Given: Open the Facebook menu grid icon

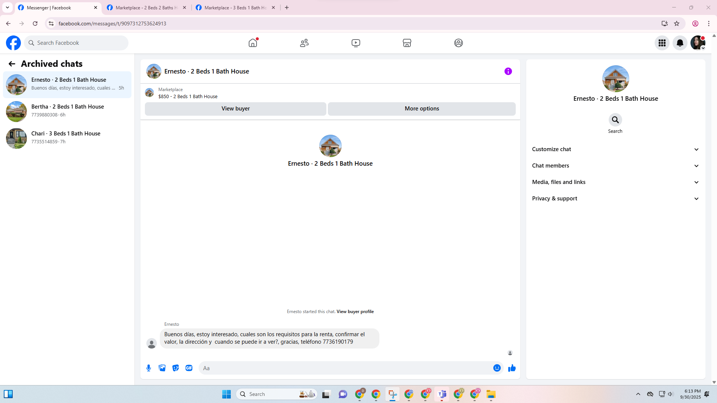Looking at the screenshot, I should click(662, 43).
